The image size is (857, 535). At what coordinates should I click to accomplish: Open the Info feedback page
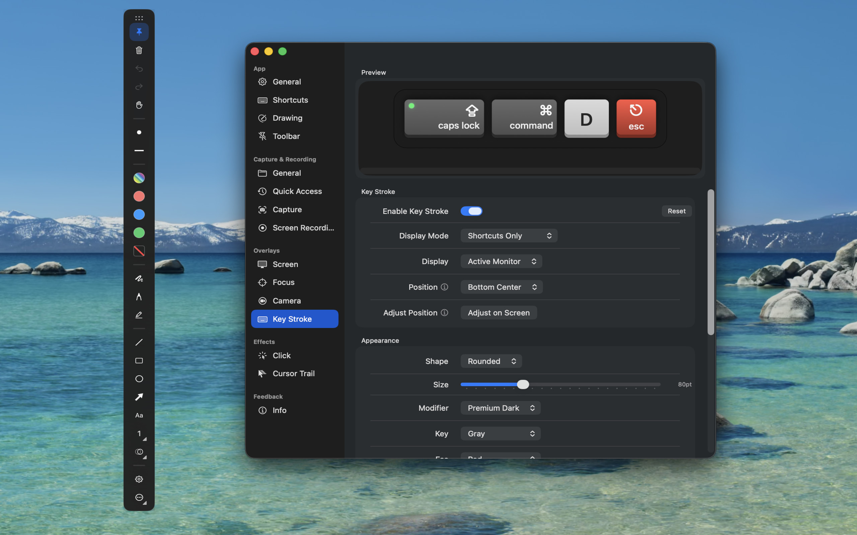click(295, 411)
